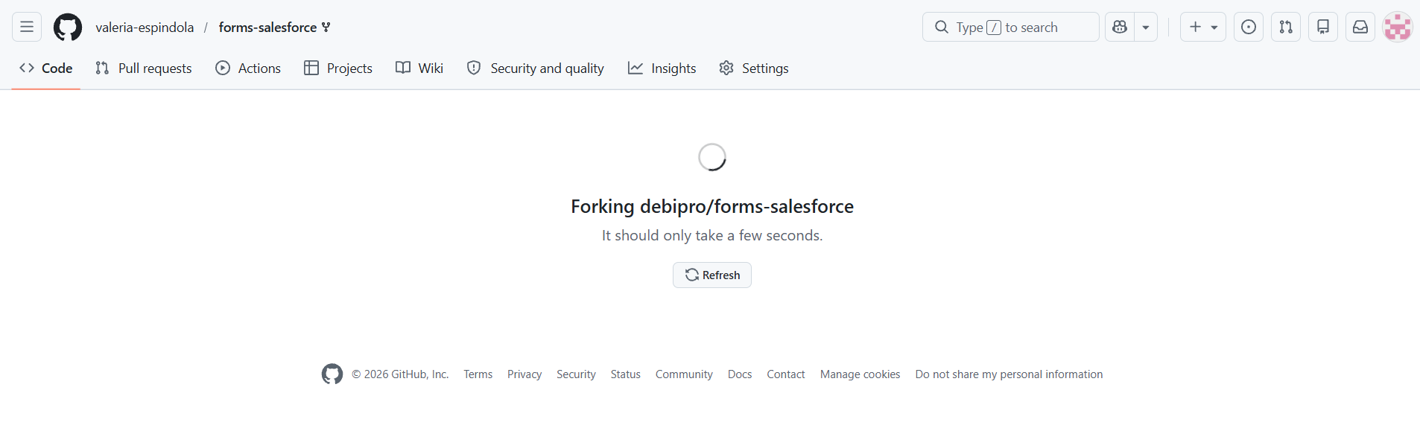This screenshot has width=1420, height=428.
Task: Open the Insights tab
Action: coord(662,68)
